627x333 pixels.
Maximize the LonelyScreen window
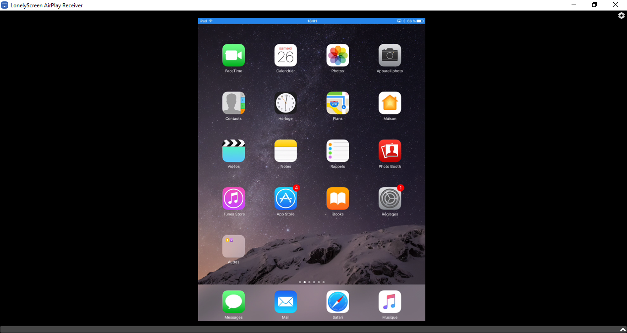pyautogui.click(x=594, y=5)
